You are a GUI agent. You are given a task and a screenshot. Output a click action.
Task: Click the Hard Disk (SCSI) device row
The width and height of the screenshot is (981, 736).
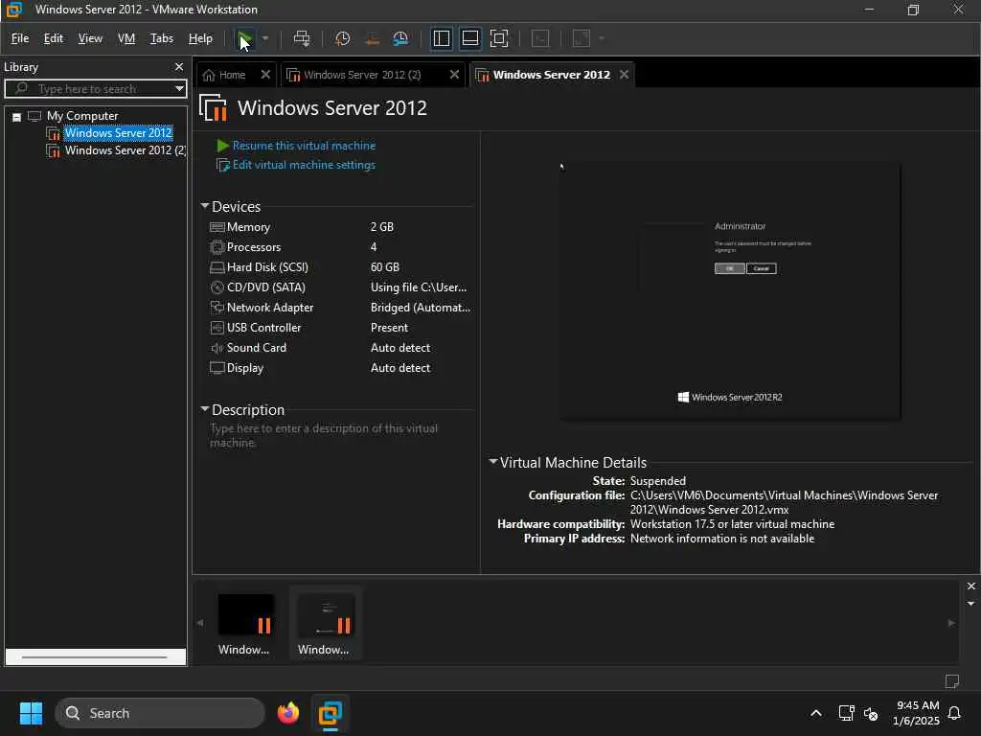(340, 267)
